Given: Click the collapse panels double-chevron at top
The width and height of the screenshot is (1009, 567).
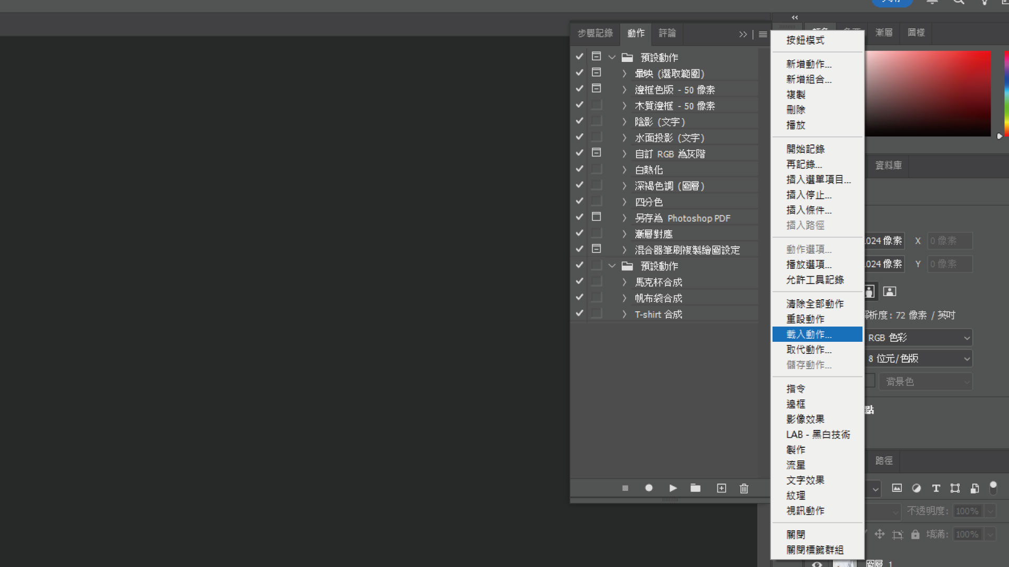Looking at the screenshot, I should pos(795,17).
